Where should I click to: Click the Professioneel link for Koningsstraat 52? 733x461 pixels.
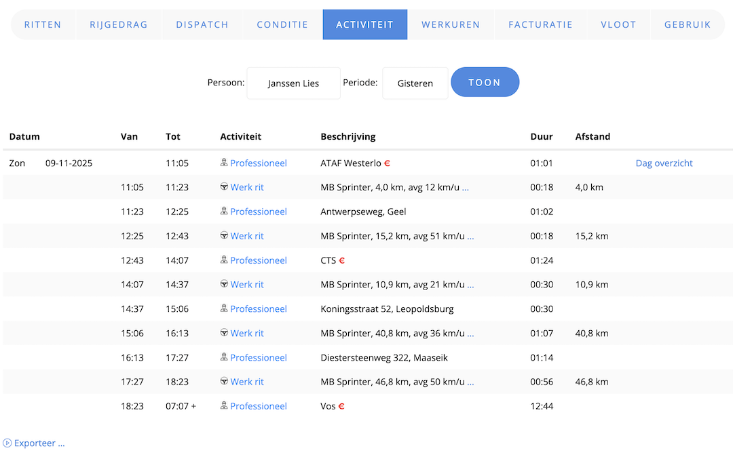(x=259, y=309)
